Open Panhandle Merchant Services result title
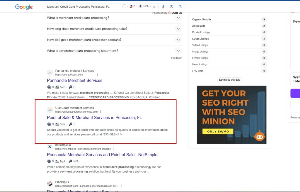 (75, 80)
